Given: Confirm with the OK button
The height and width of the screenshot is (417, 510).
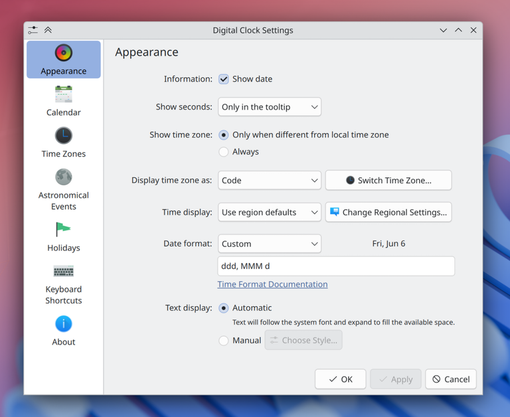Looking at the screenshot, I should pos(340,379).
